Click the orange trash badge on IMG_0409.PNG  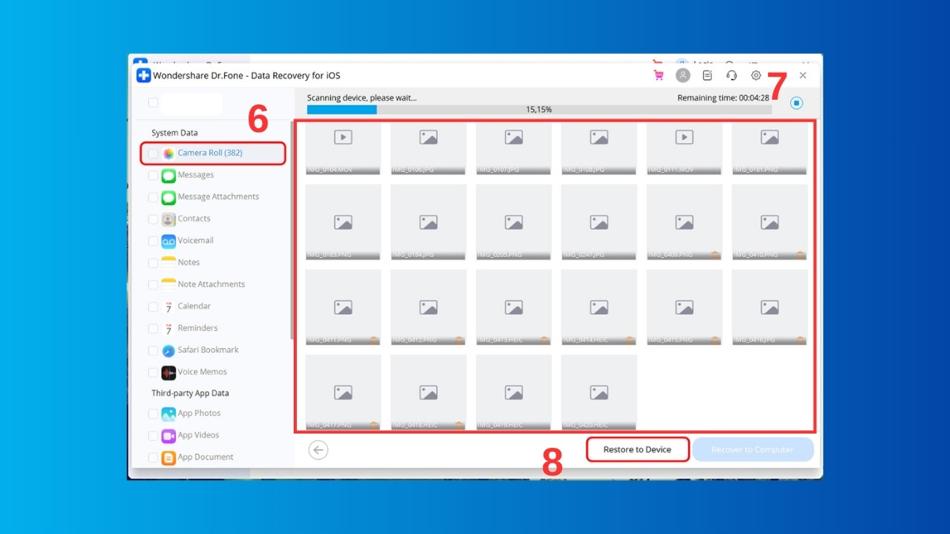coord(715,255)
